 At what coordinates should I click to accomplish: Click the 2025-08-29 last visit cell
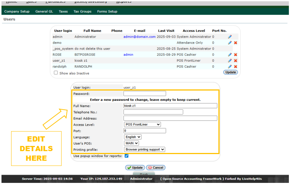(166, 55)
